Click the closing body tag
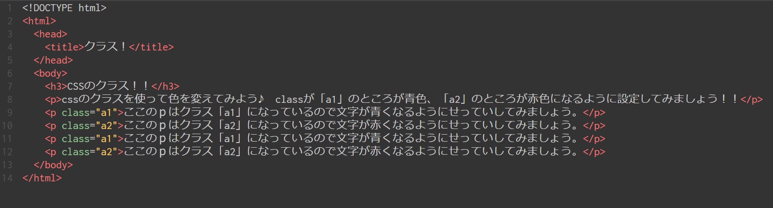 [x=53, y=165]
